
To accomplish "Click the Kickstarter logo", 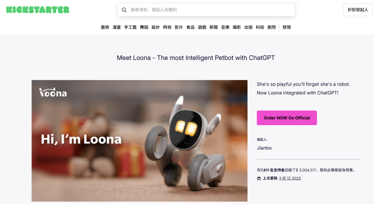I will (x=38, y=10).
